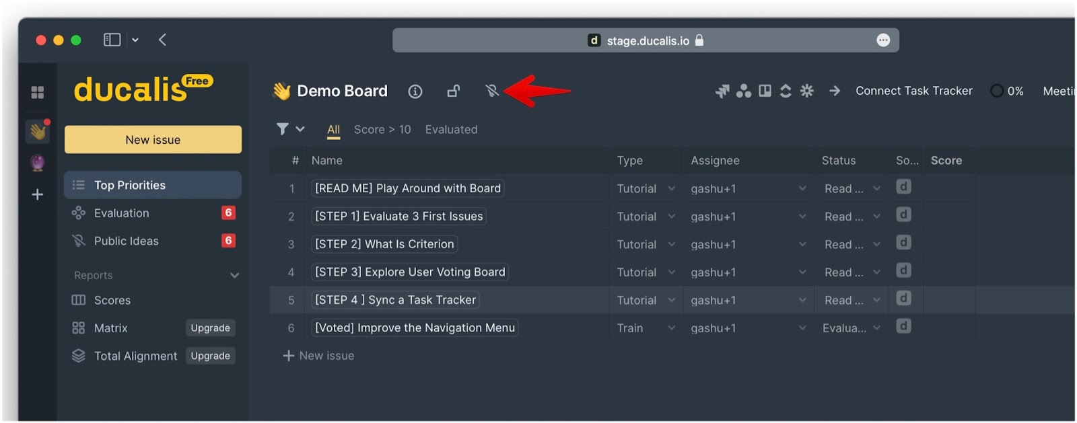Toggle the board lock icon
1077x423 pixels.
click(454, 91)
